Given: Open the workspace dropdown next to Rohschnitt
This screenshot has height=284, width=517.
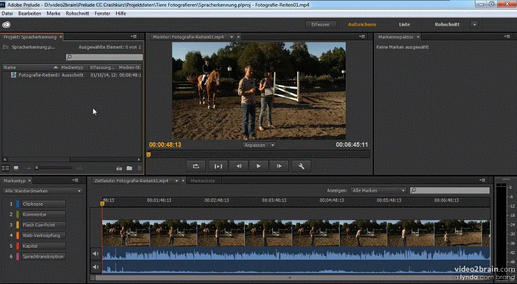Looking at the screenshot, I should coord(474,25).
